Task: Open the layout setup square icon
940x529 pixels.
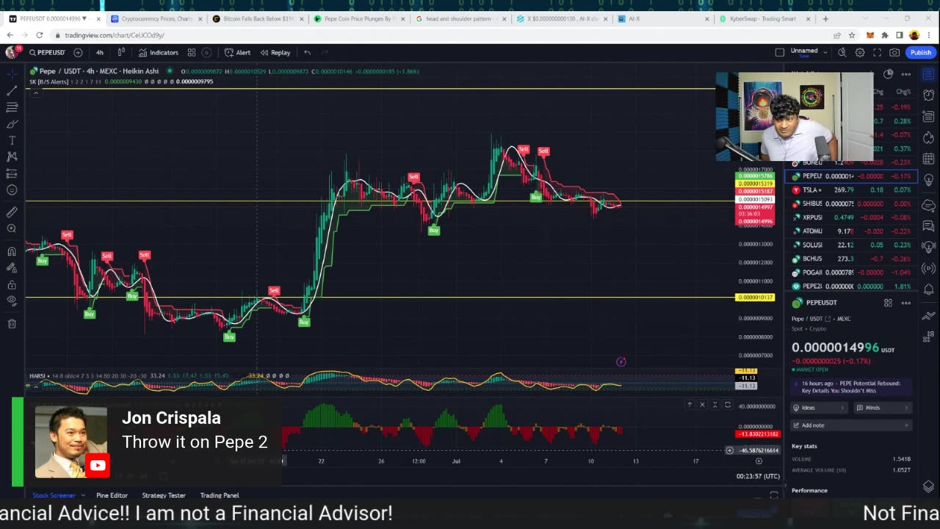Action: 780,52
